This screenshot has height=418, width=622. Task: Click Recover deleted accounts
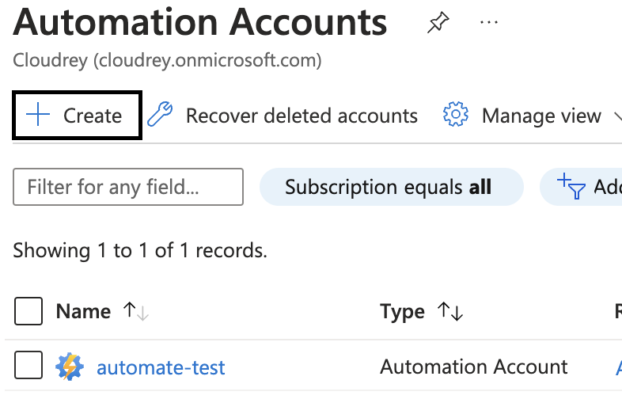point(302,116)
